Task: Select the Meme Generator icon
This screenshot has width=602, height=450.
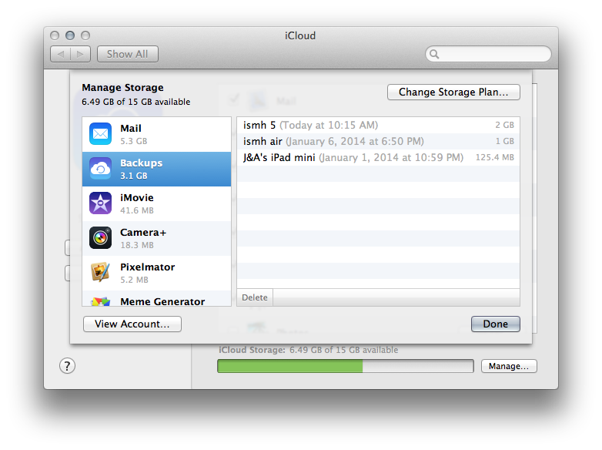Action: point(100,301)
